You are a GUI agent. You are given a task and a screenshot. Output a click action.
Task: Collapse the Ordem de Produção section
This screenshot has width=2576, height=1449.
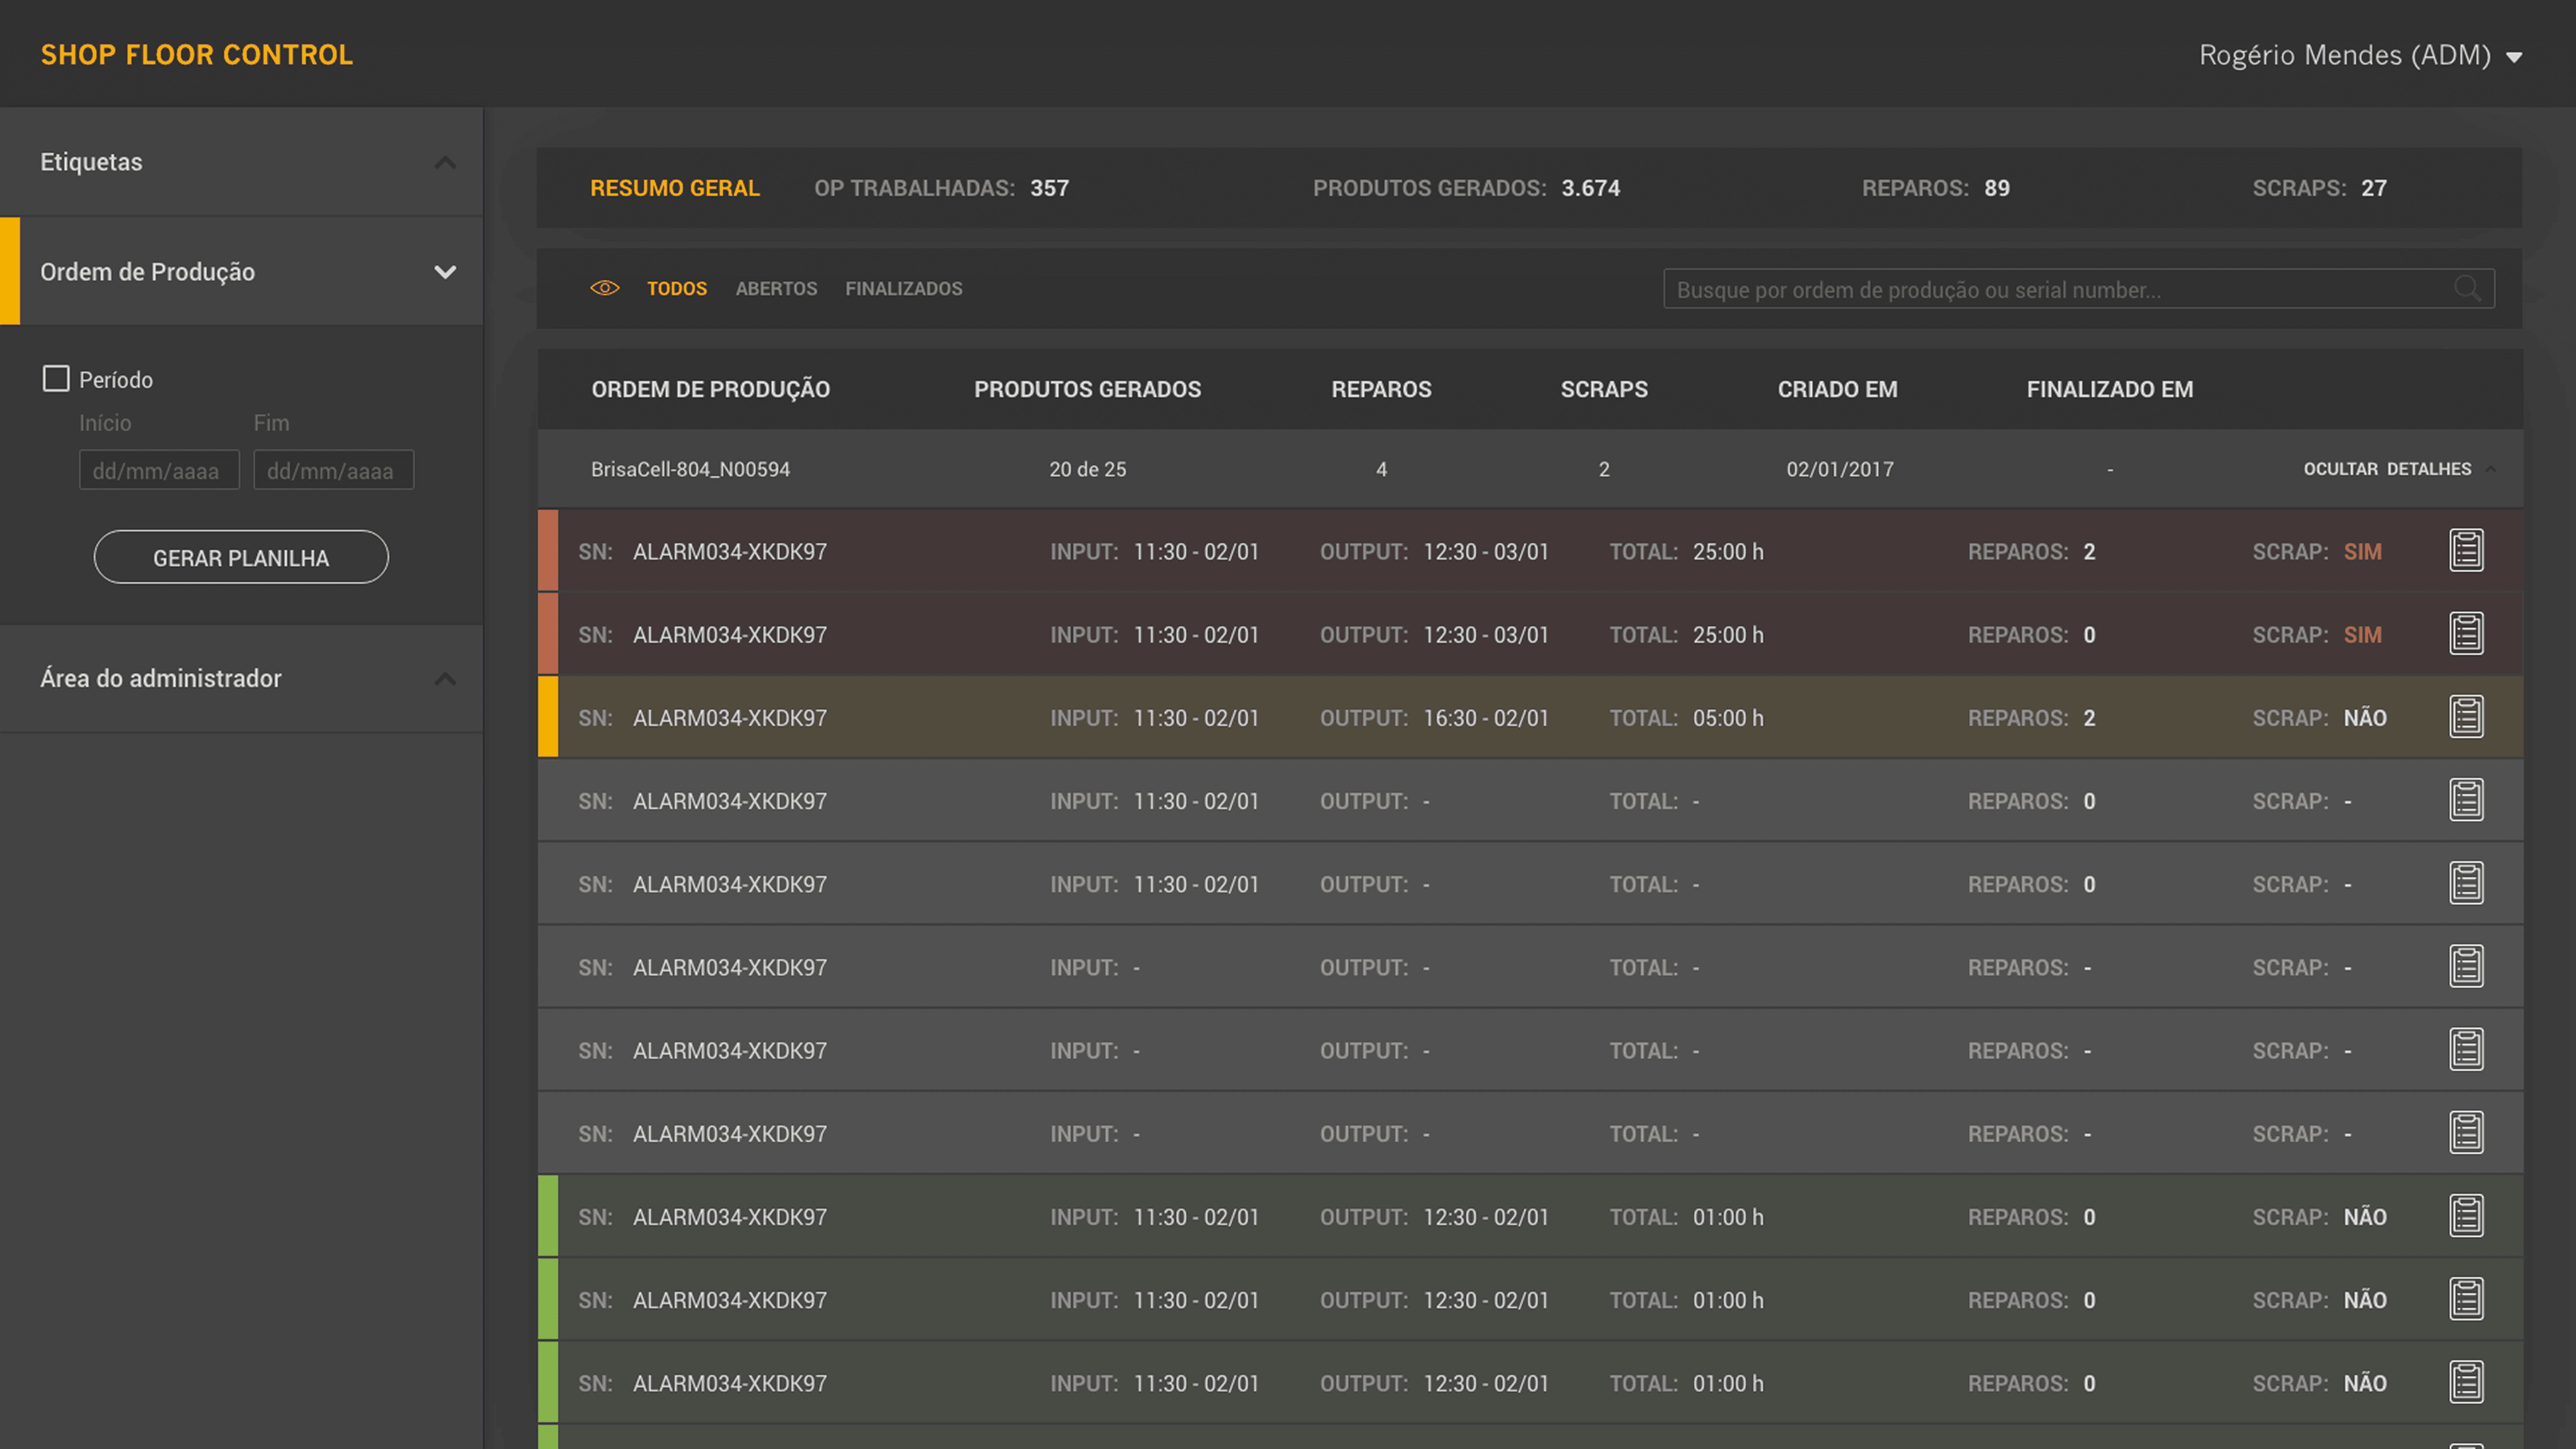445,272
